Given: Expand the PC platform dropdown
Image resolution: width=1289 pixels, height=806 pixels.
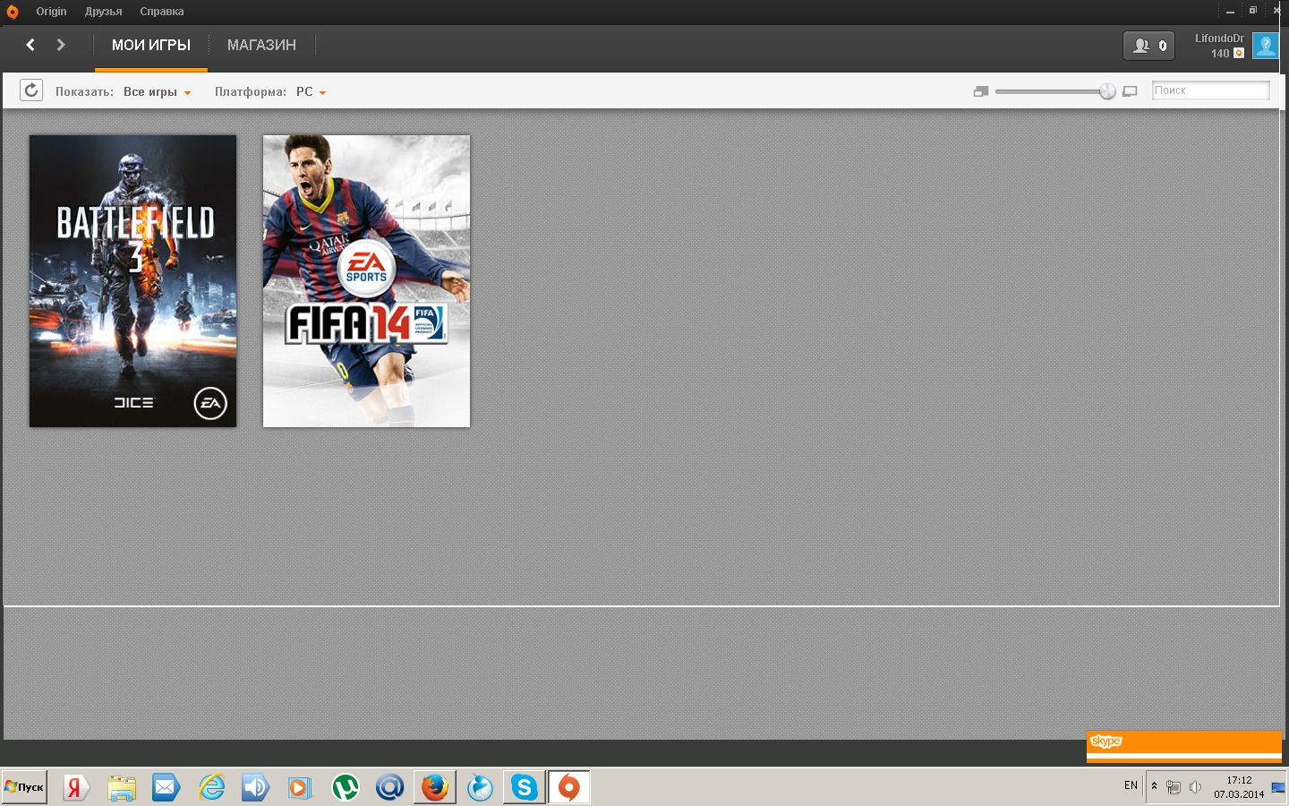Looking at the screenshot, I should pyautogui.click(x=311, y=92).
